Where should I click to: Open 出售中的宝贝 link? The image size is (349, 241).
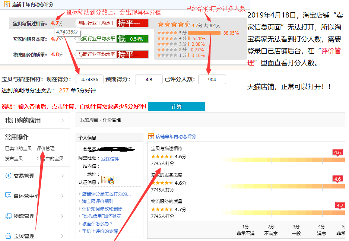point(50,158)
